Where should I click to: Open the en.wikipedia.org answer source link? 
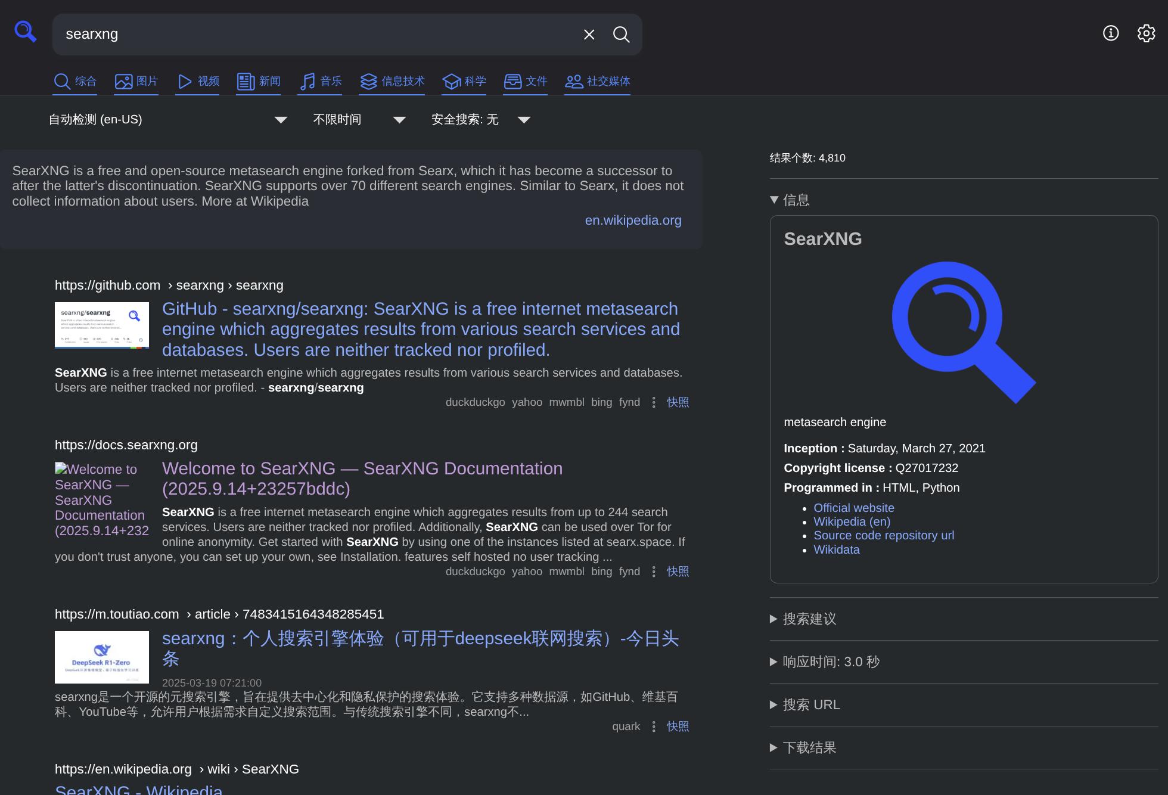633,221
